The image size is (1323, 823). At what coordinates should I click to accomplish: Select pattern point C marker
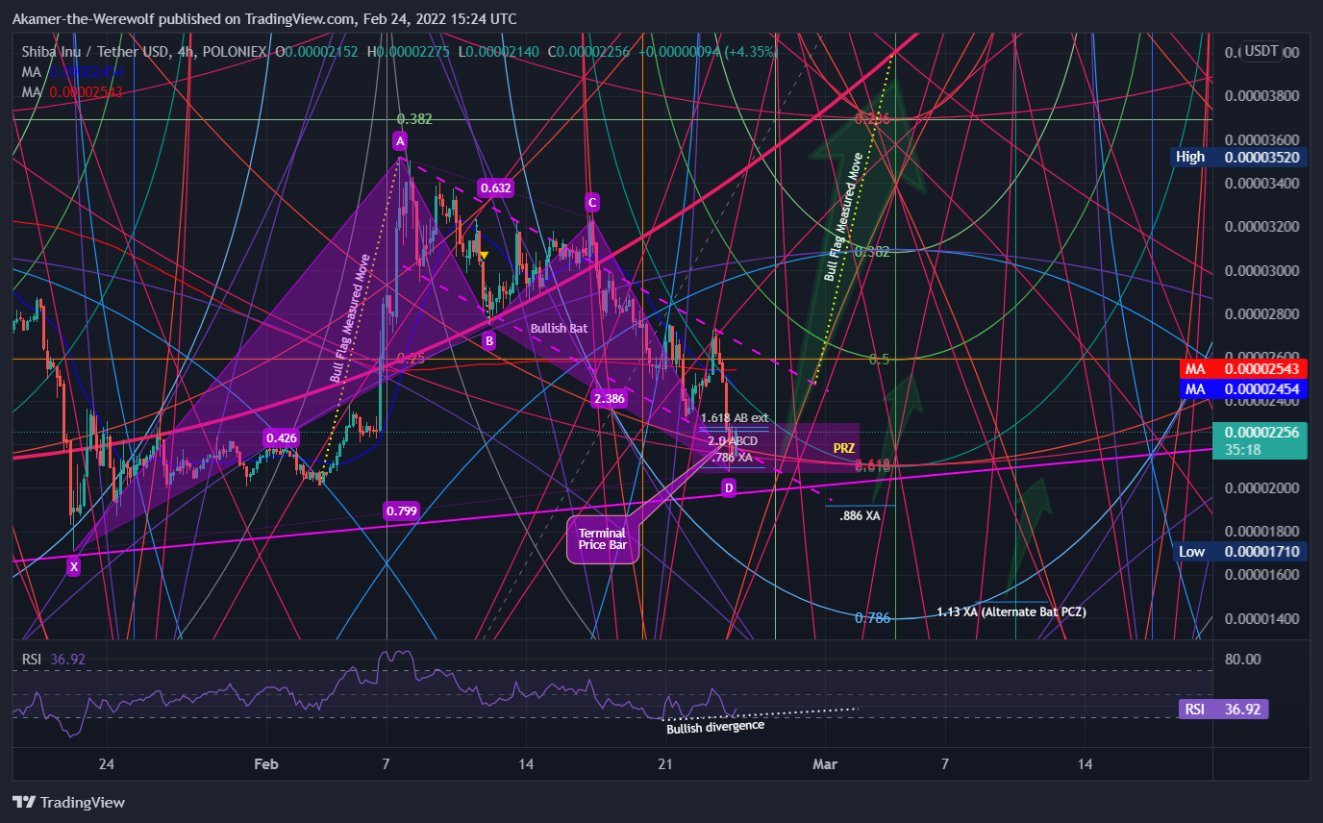(592, 202)
